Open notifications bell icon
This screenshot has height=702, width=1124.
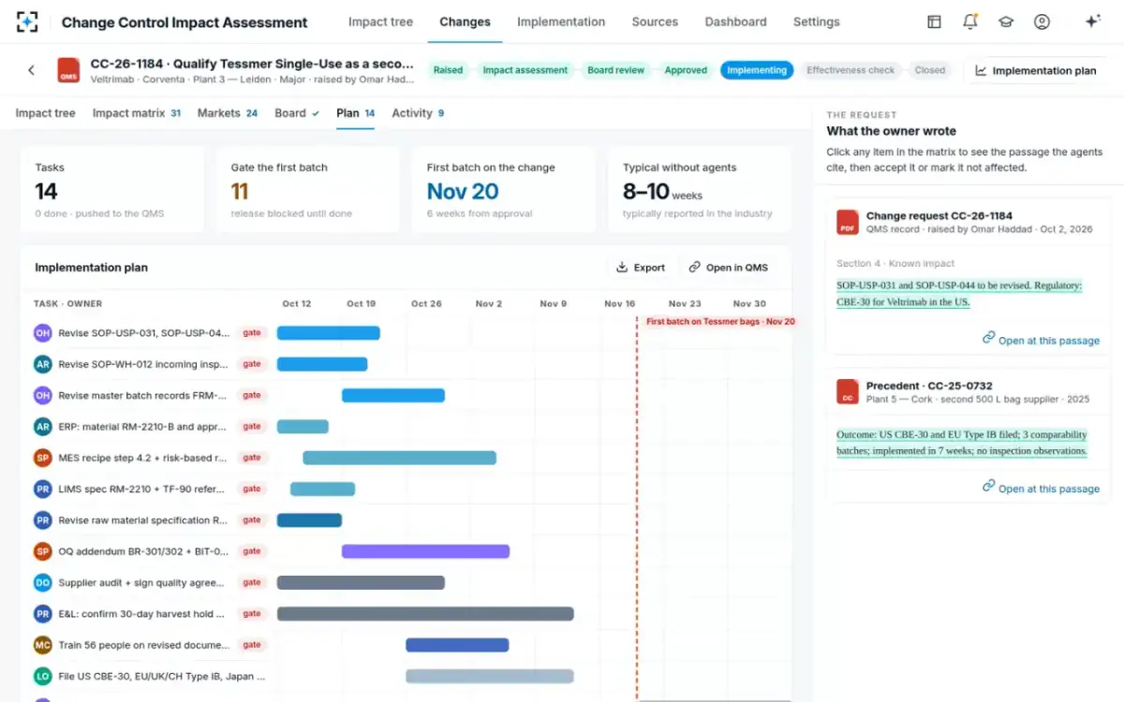point(970,22)
